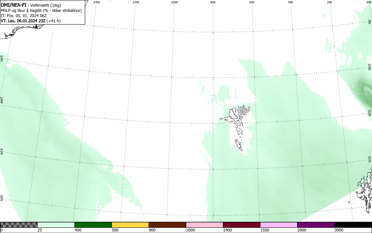Click the 0W longitude label

(368, 2)
